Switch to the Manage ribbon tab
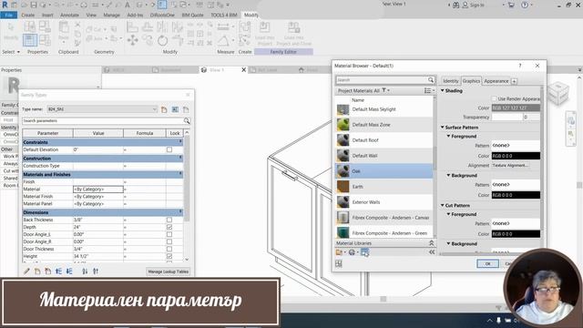583x328 pixels. pos(111,15)
